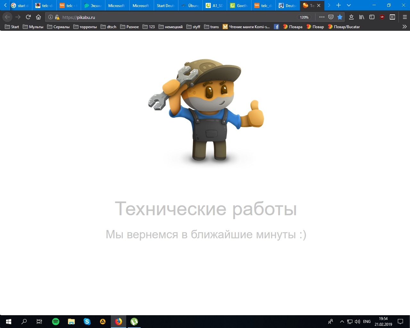Open Spotify from the taskbar
The width and height of the screenshot is (410, 328).
[x=56, y=322]
